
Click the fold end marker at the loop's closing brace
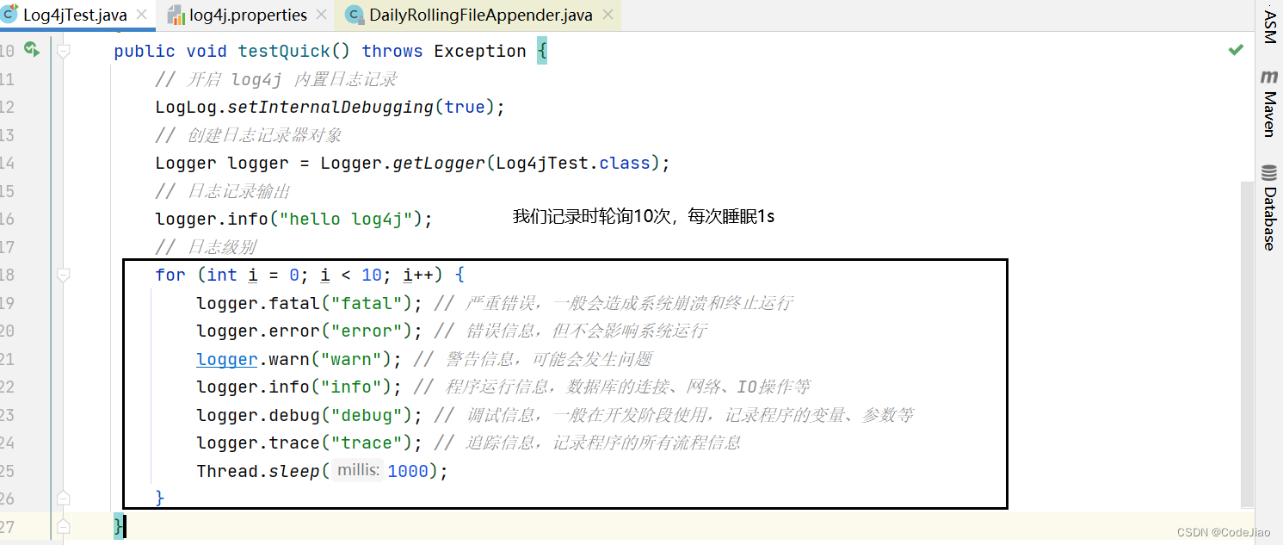63,498
